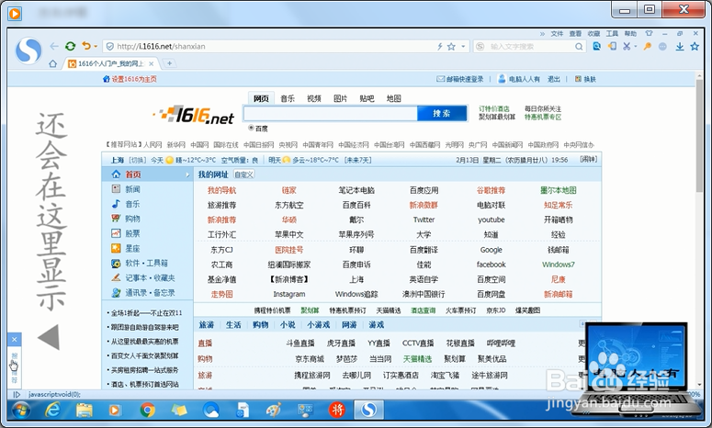Image resolution: width=712 pixels, height=428 pixels.
Task: Open address bar history dropdown arrow
Action: pos(463,46)
